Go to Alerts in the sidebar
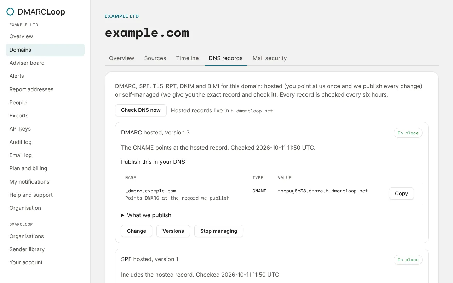The image size is (453, 283). tap(45, 76)
